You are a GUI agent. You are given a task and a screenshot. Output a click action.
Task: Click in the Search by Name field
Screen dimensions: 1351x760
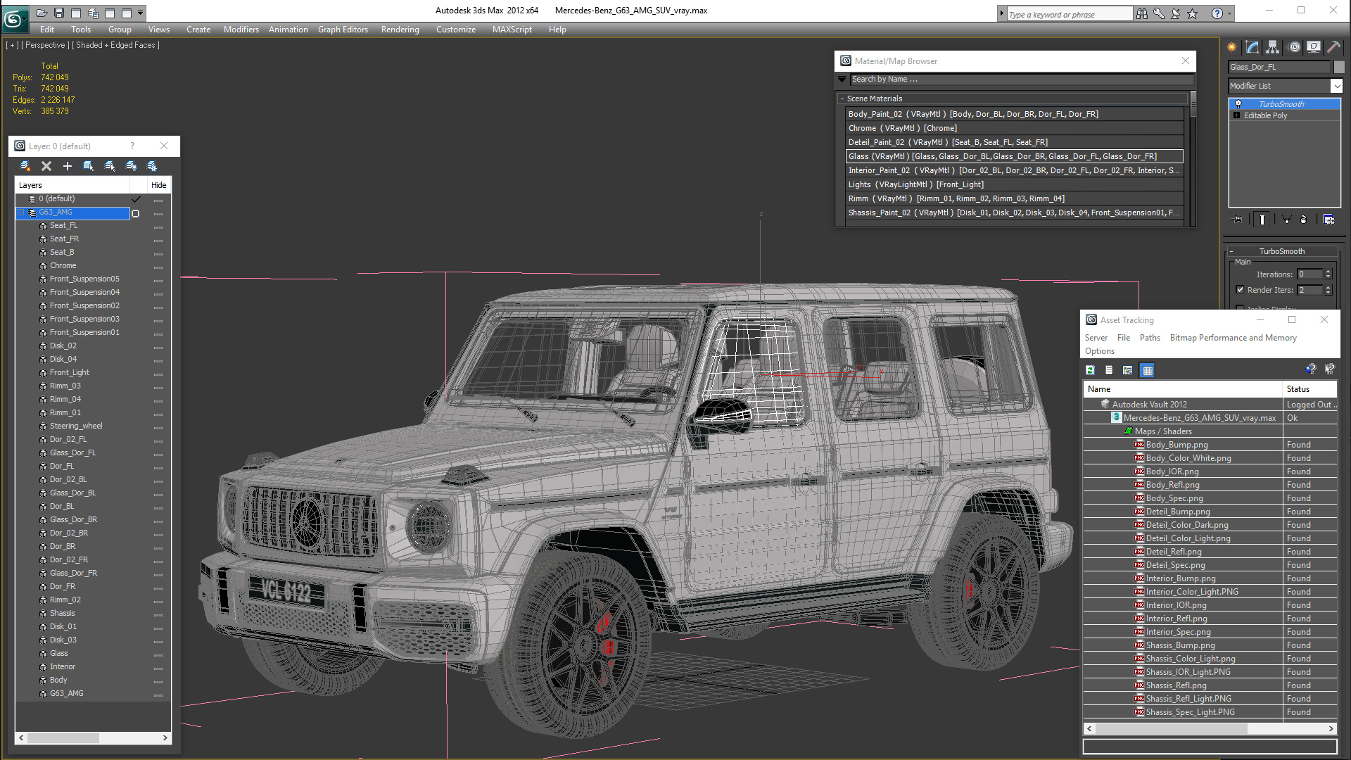tap(1020, 80)
